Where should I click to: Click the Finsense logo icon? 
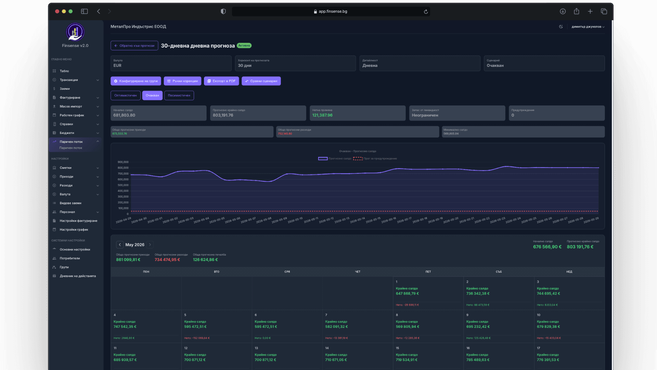tap(75, 32)
